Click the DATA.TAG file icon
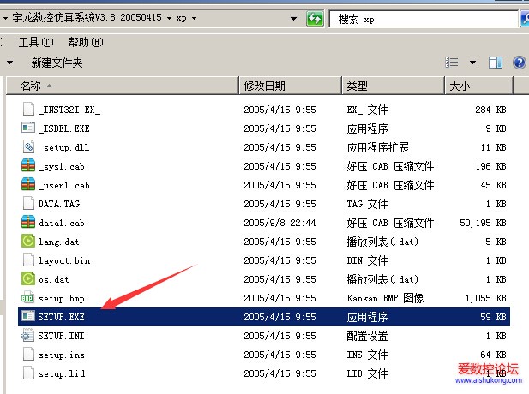 pos(28,204)
